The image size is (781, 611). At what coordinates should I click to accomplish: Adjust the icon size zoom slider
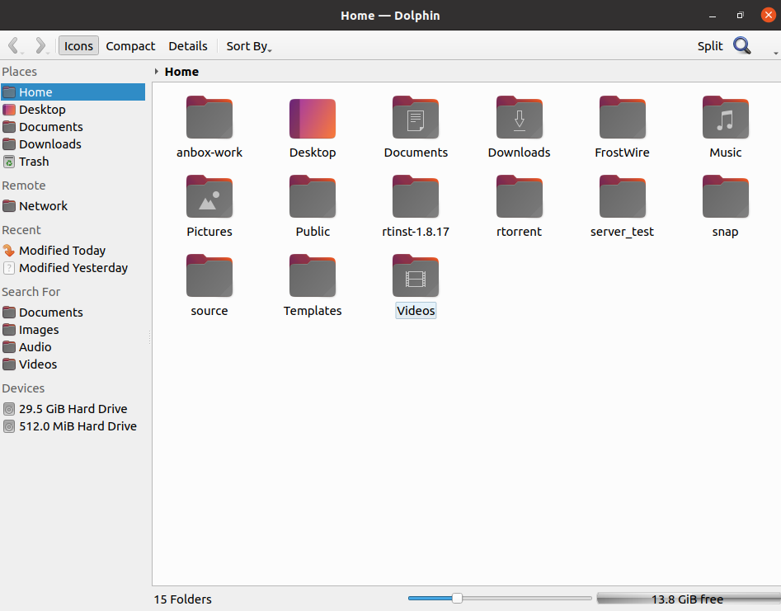coord(458,599)
